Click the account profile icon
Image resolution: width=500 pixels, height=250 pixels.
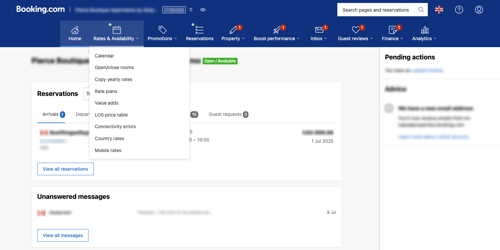pos(479,10)
